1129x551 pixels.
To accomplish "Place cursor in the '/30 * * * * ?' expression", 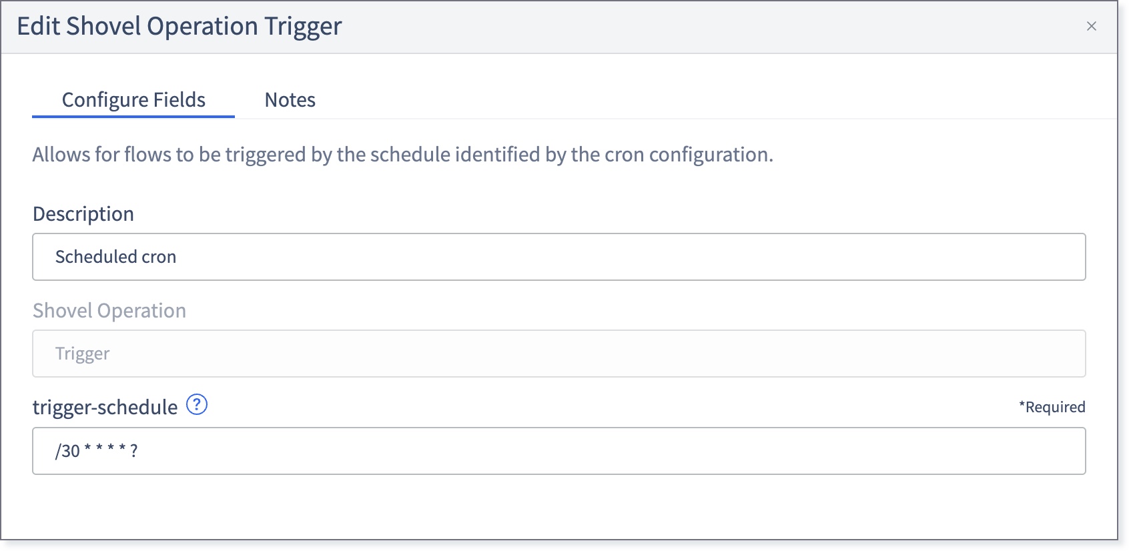I will [x=97, y=451].
